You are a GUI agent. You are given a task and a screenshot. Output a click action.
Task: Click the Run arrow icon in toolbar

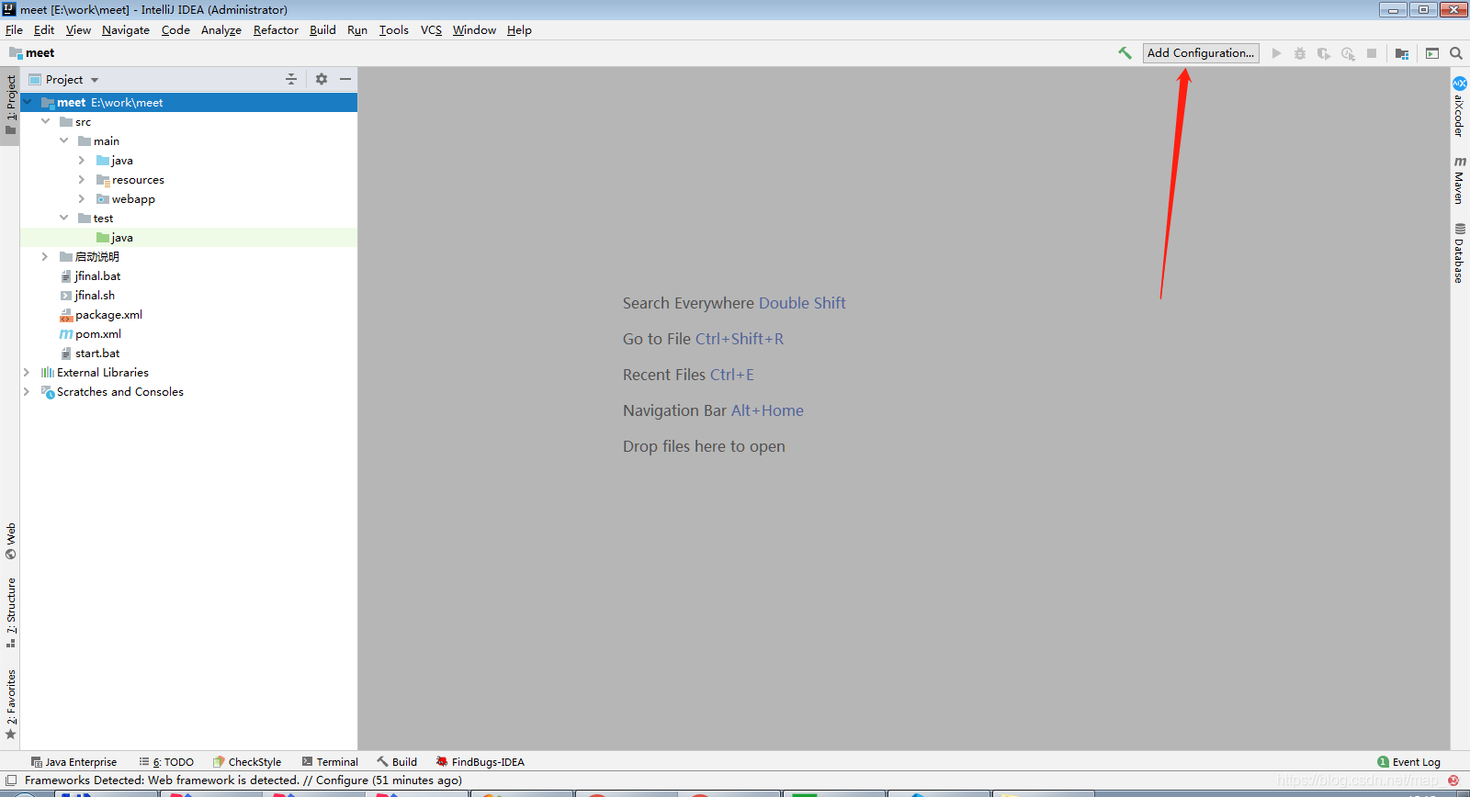1276,53
